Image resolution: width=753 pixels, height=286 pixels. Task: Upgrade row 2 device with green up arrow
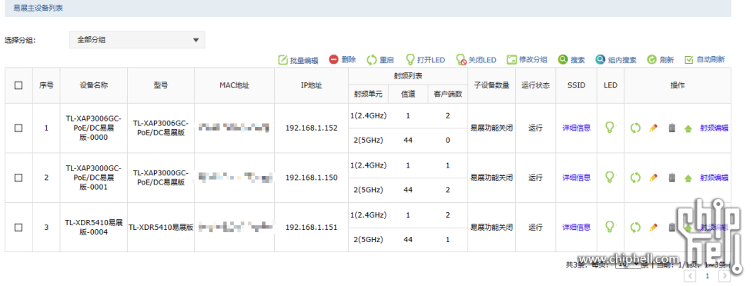tap(688, 178)
